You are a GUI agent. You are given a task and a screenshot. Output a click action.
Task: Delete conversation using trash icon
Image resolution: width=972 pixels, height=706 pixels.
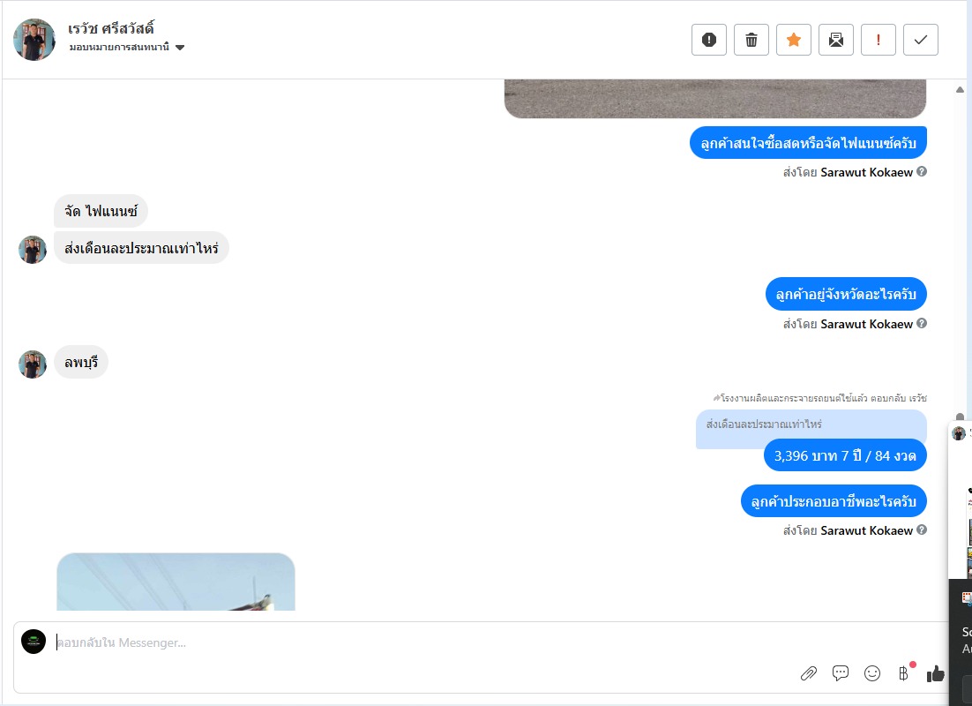click(751, 40)
